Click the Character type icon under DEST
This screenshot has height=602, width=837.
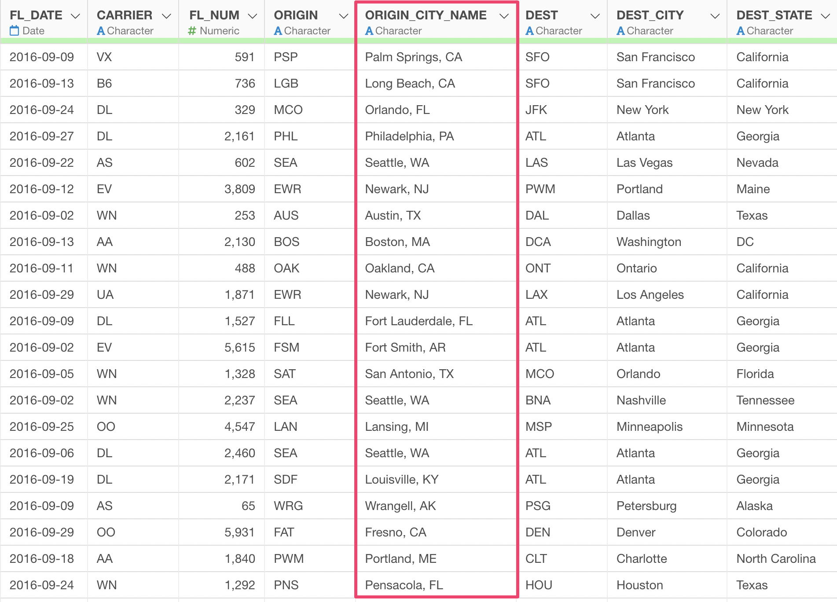coord(530,31)
